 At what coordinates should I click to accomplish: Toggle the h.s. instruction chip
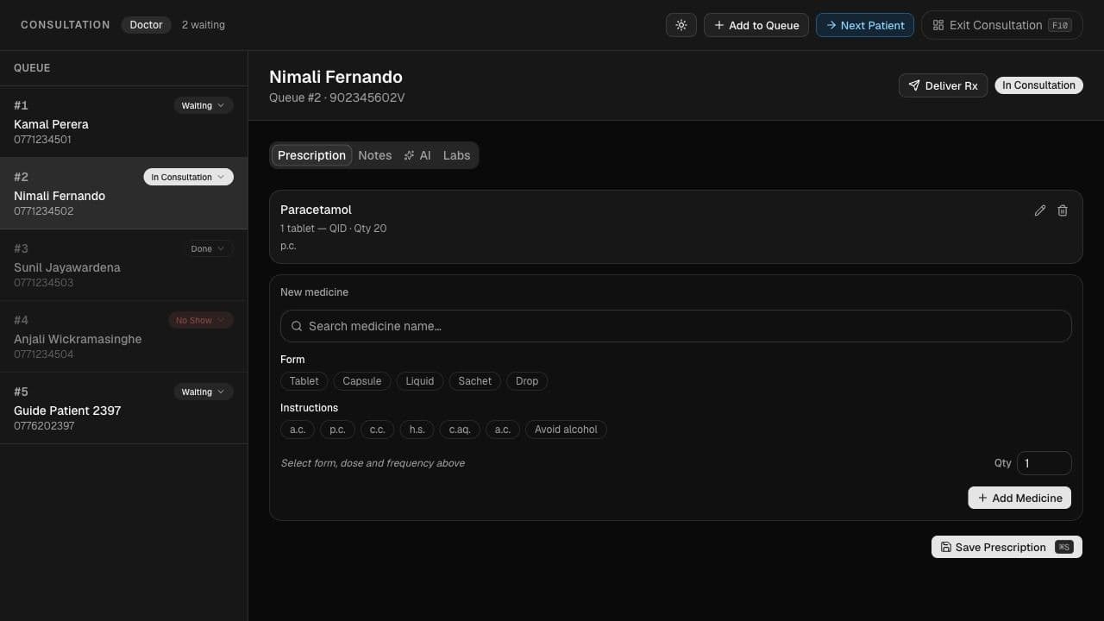(417, 430)
